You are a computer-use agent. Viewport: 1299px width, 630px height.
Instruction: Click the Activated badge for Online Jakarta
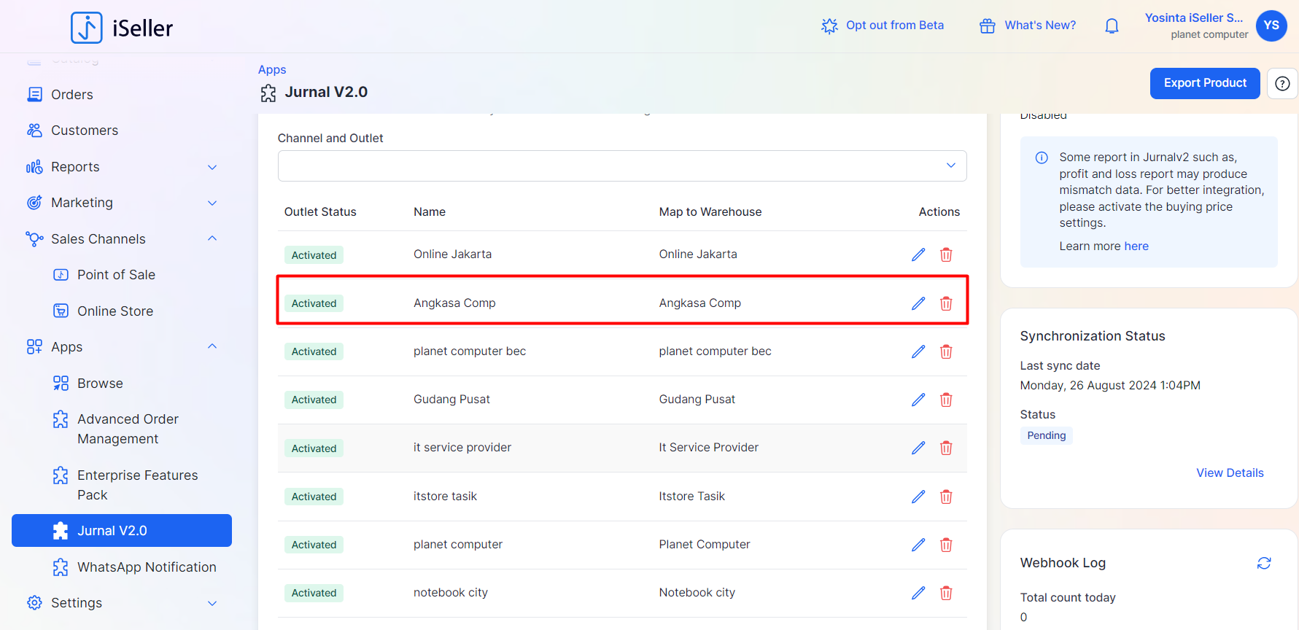(314, 255)
